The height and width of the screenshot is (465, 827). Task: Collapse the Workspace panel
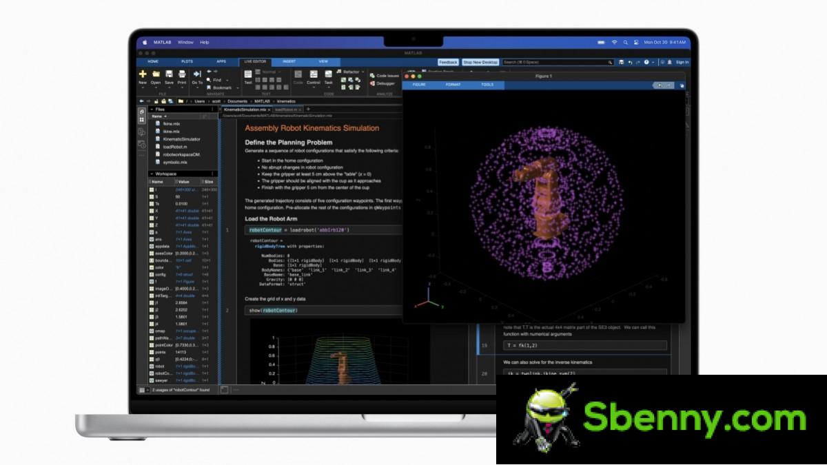(x=151, y=174)
